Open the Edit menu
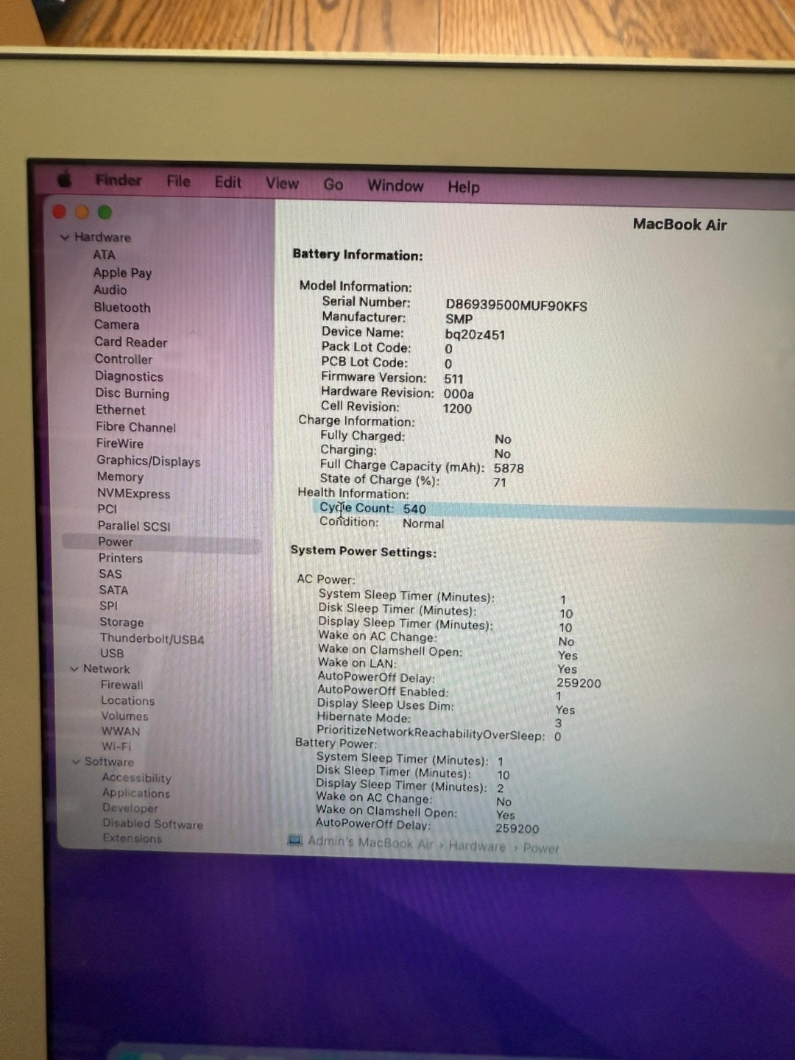Viewport: 795px width, 1060px height. pos(228,182)
